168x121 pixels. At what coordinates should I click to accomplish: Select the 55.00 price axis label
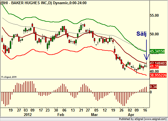coord(154,15)
